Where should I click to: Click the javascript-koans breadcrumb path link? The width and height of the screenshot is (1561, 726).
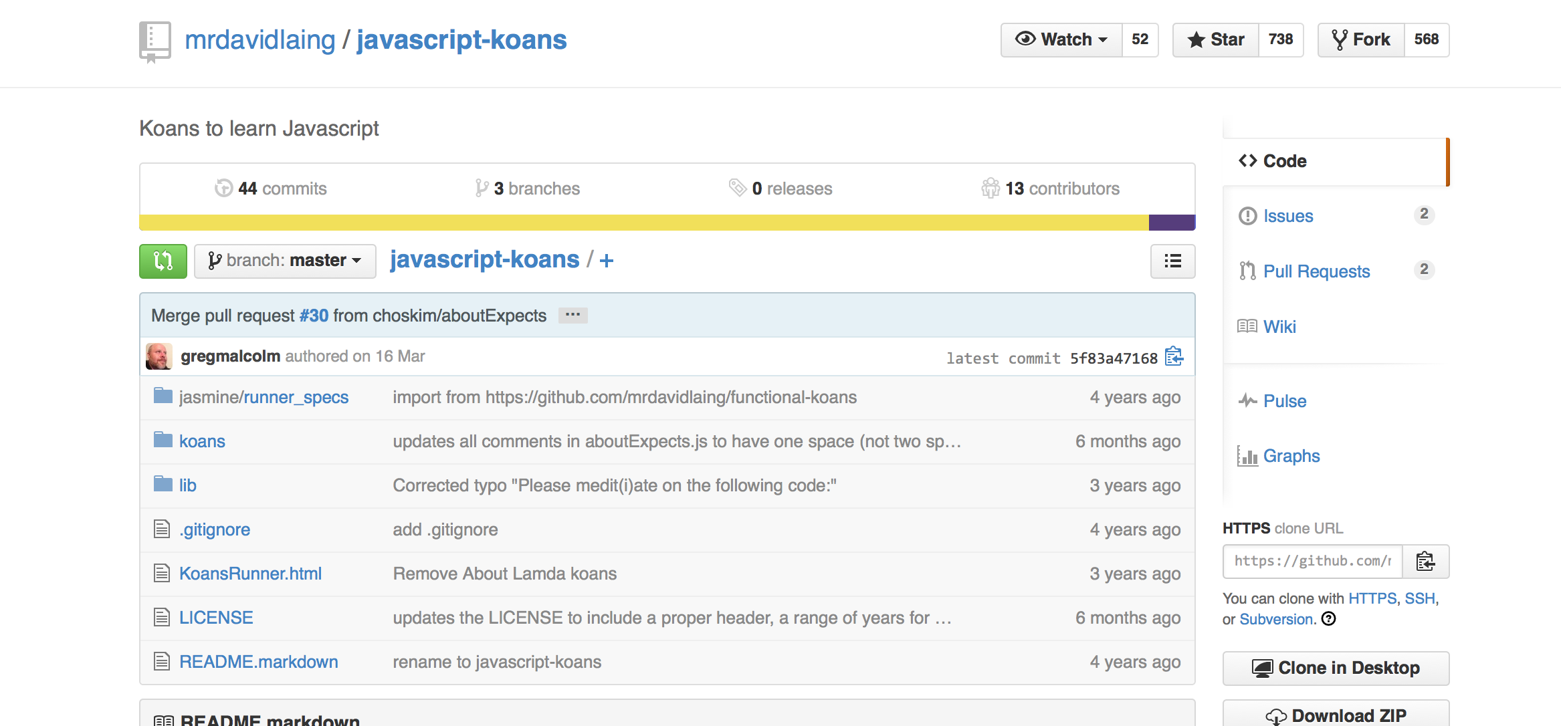[485, 259]
